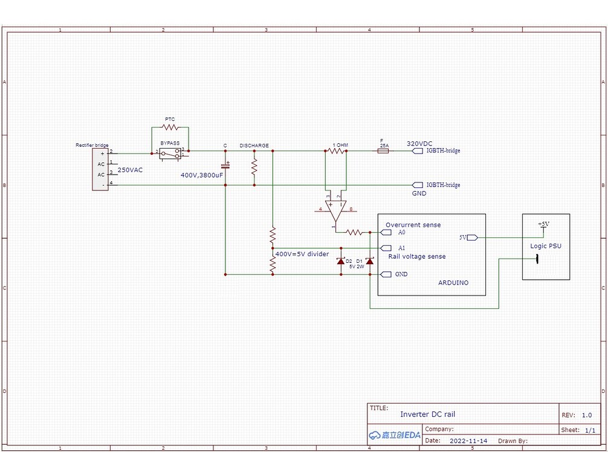Select the Rectifier bridge component
The width and height of the screenshot is (608, 452).
pyautogui.click(x=99, y=170)
